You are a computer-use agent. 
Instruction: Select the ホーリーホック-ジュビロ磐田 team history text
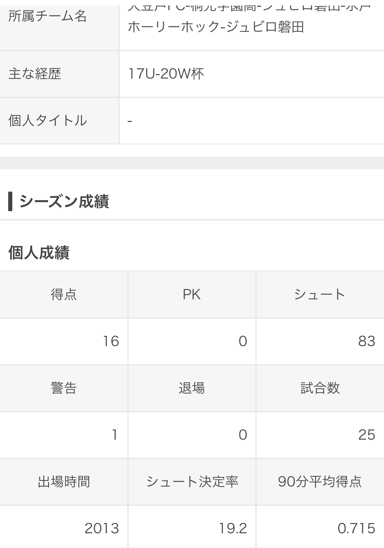pyautogui.click(x=216, y=27)
